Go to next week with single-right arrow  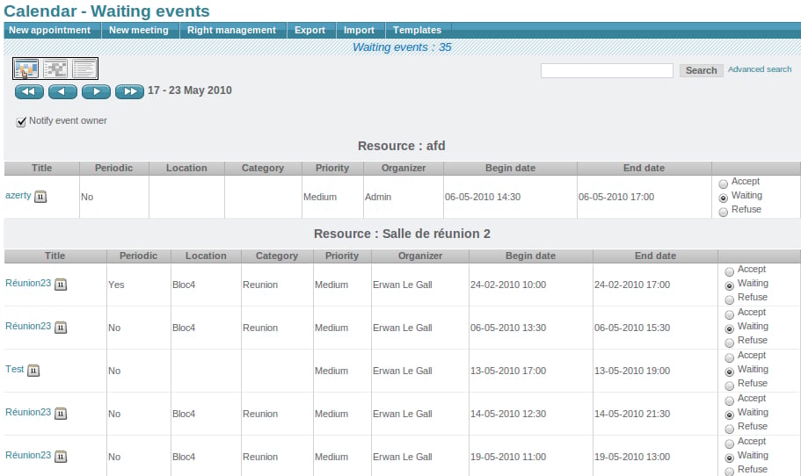96,91
